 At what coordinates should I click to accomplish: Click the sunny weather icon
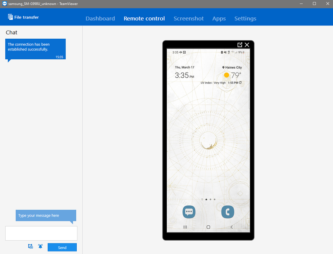click(x=226, y=75)
